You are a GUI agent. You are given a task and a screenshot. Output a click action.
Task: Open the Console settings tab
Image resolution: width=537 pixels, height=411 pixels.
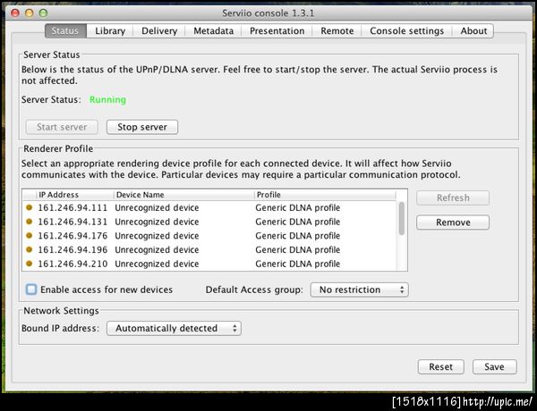coord(406,30)
